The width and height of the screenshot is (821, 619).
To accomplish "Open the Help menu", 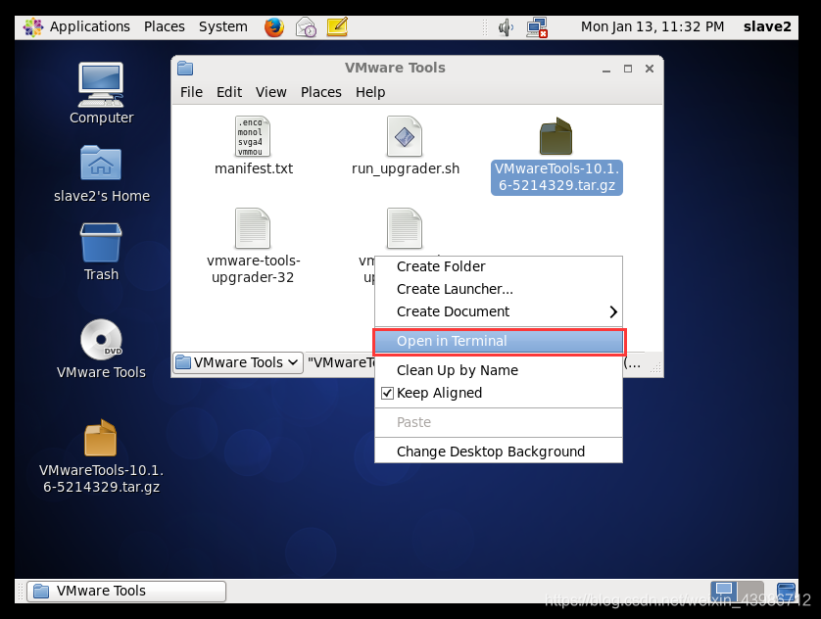I will coord(370,92).
